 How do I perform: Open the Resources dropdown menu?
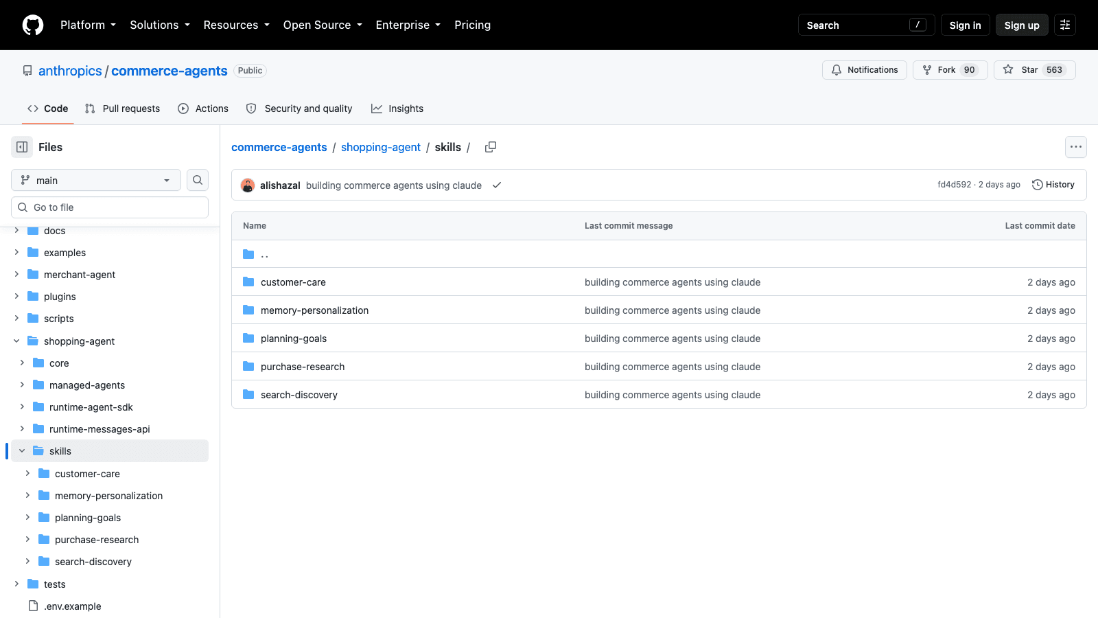[237, 25]
